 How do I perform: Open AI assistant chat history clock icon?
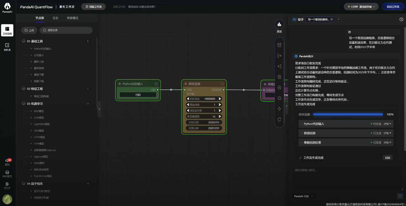tap(401, 19)
